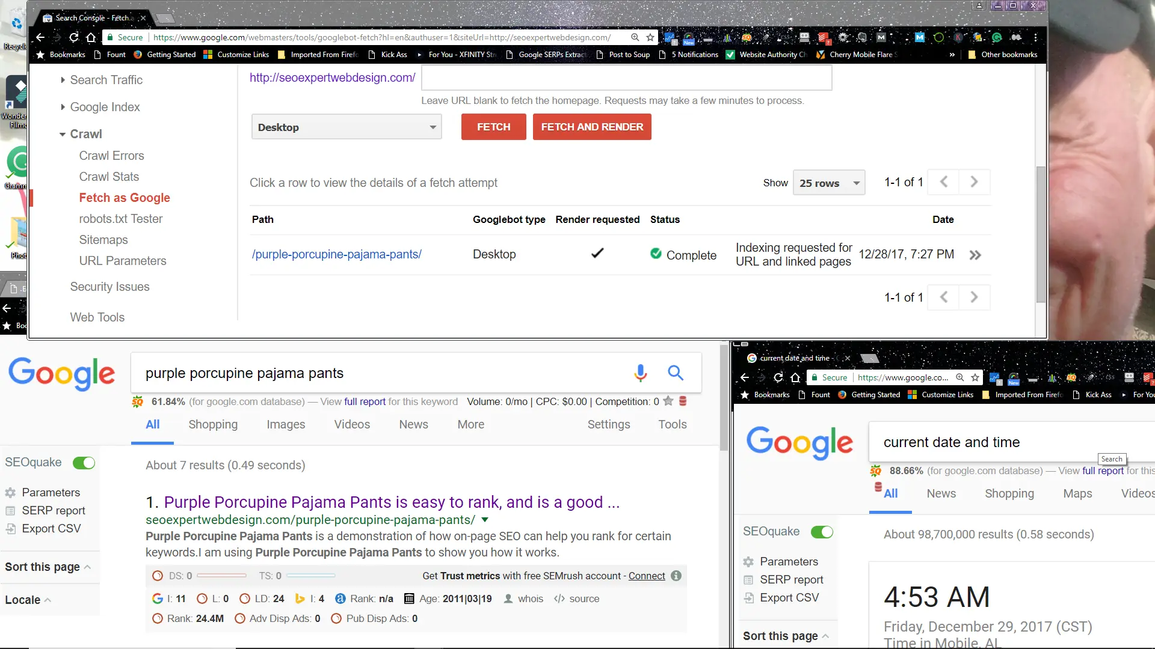
Task: Collapse Sort this page in left SEOquake panel
Action: click(48, 567)
